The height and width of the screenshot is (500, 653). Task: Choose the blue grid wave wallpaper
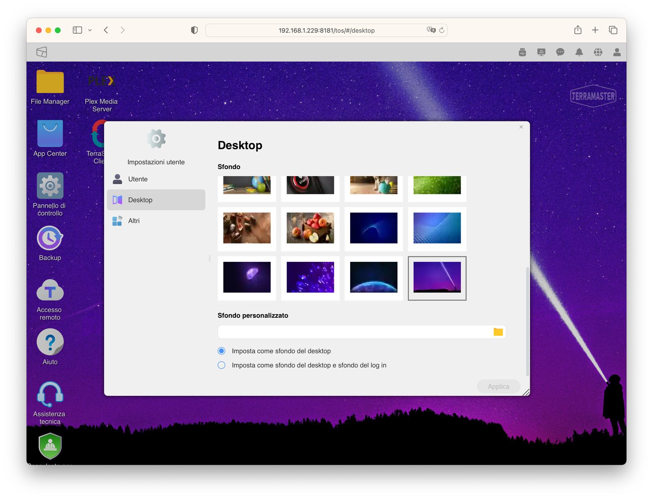437,228
